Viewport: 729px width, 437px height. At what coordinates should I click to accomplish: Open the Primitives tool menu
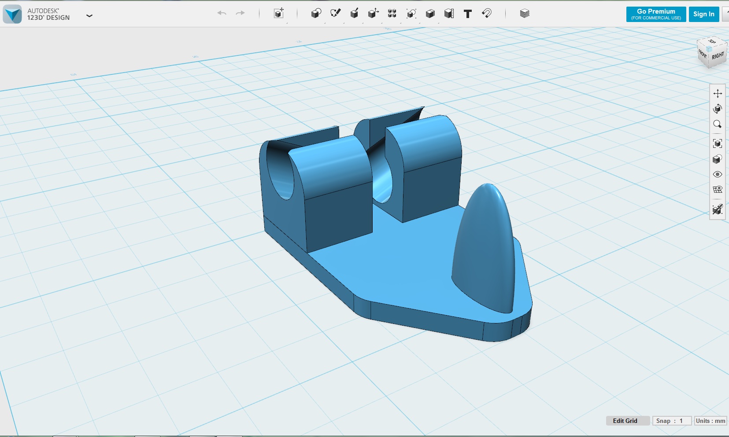pos(316,13)
